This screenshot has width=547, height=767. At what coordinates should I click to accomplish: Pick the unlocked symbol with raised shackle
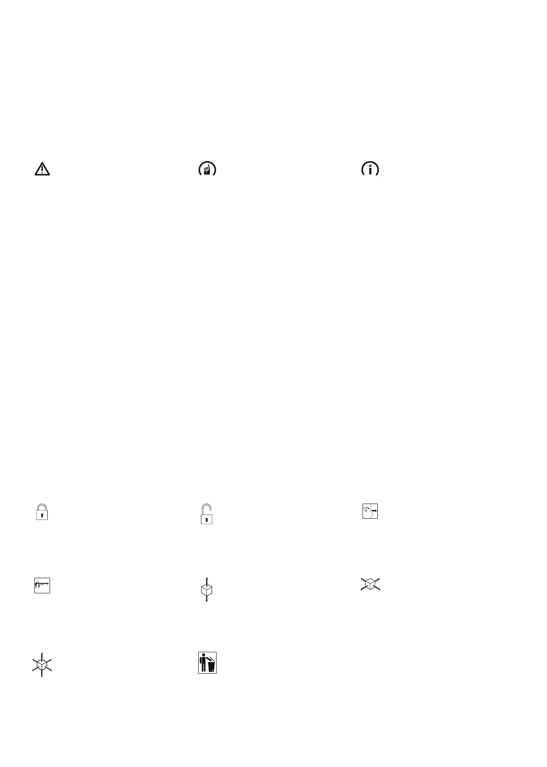click(206, 514)
